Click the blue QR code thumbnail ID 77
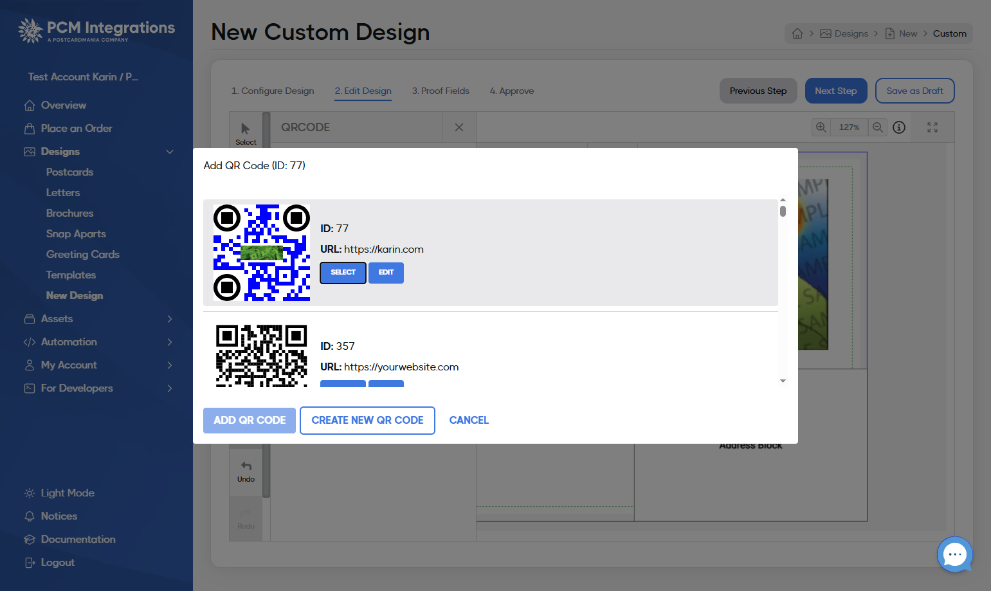 262,253
